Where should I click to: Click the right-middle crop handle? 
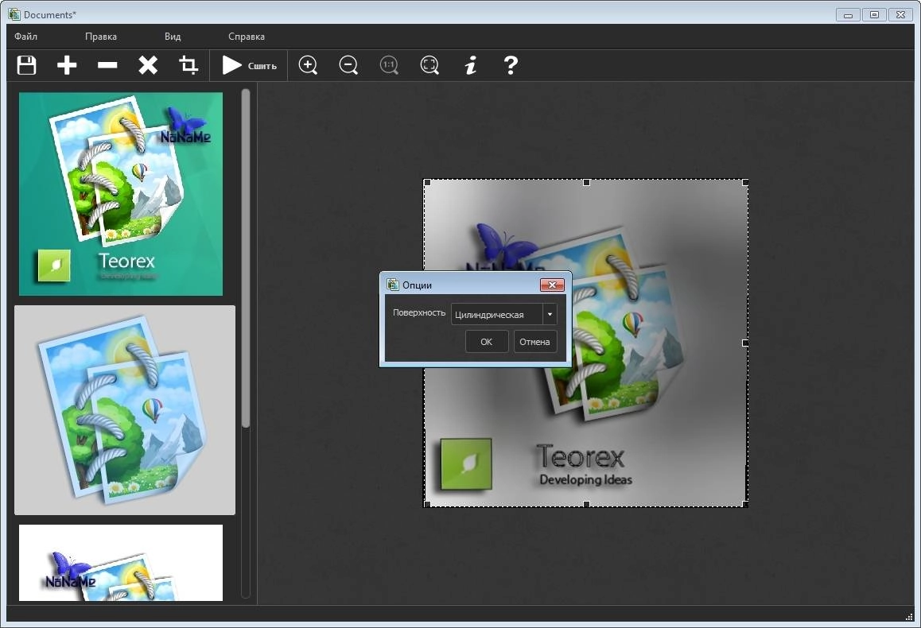click(745, 343)
